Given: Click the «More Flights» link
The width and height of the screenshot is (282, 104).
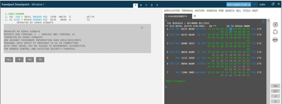Looking at the screenshot, I should click(175, 81).
